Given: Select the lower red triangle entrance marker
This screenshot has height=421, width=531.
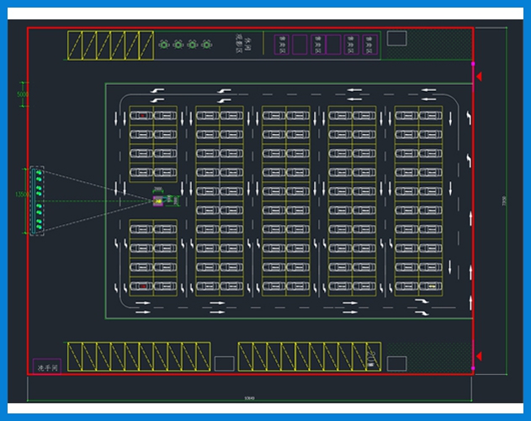Looking at the screenshot, I should (x=479, y=356).
